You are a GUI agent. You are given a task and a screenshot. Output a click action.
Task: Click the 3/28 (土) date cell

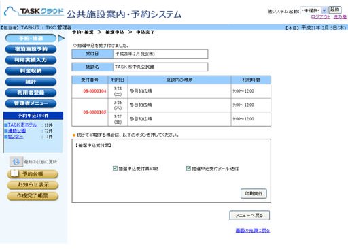(x=118, y=91)
